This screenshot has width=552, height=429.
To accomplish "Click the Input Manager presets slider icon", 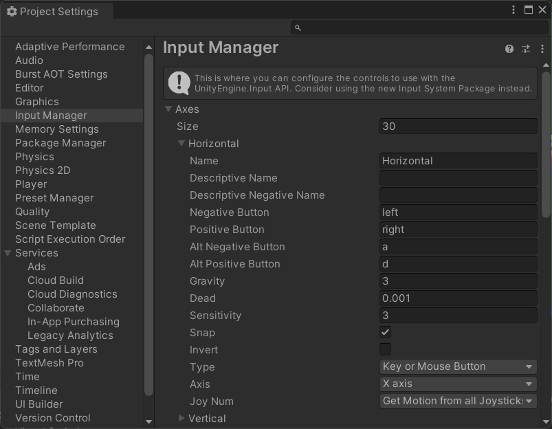I will pyautogui.click(x=526, y=49).
